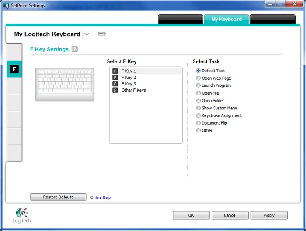306x231 pixels.
Task: Select the Open Web Page option
Action: point(198,78)
